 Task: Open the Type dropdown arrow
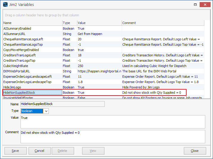[46, 111]
